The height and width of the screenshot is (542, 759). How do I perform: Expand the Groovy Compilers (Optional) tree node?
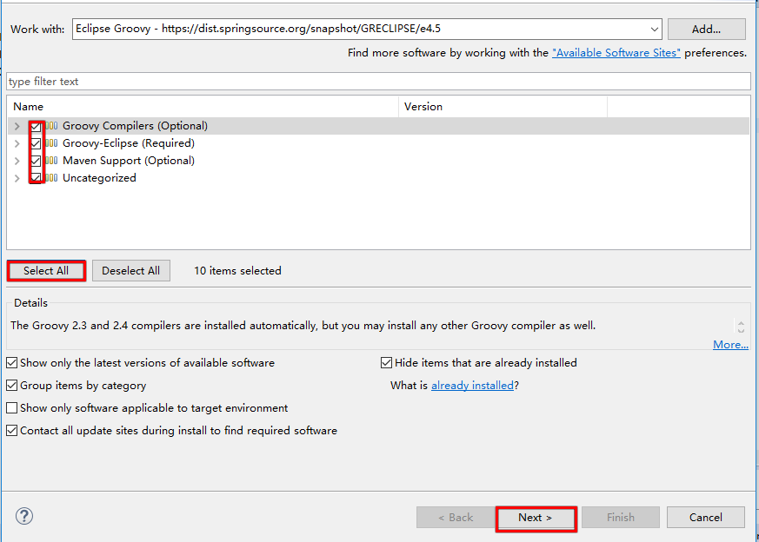tap(17, 126)
